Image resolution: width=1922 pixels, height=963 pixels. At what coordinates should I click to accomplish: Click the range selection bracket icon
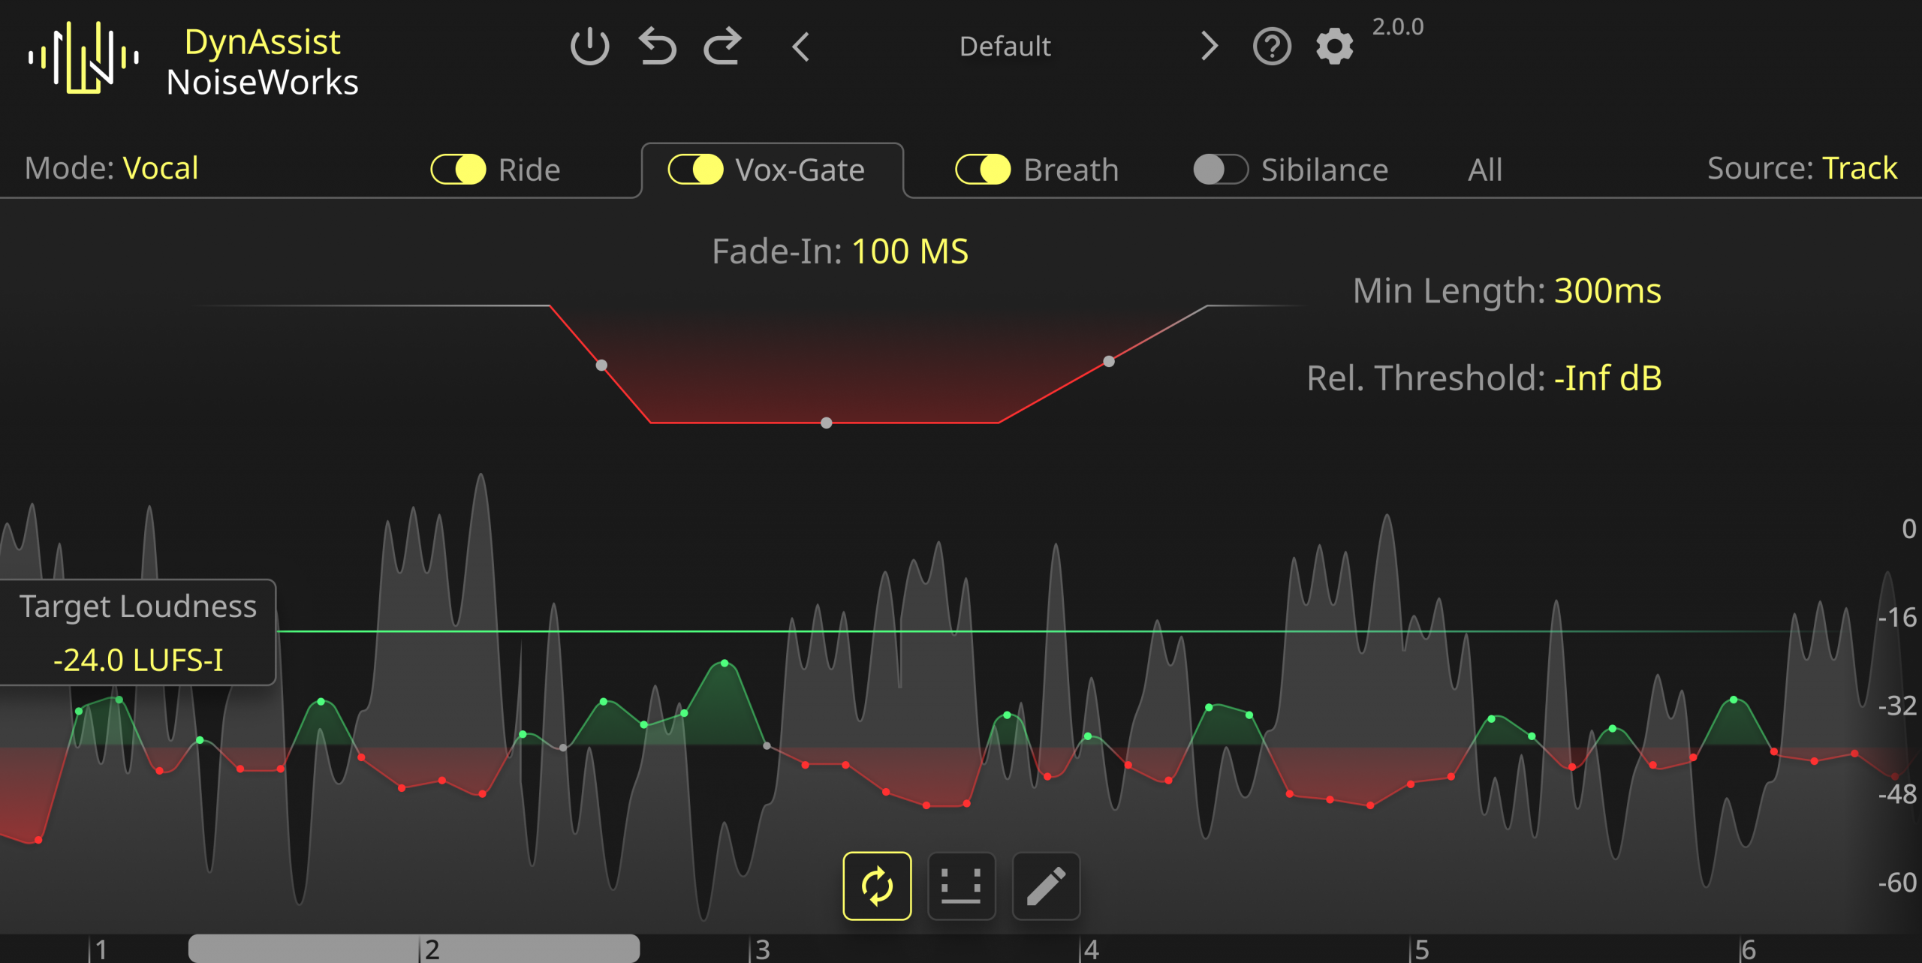[x=961, y=886]
